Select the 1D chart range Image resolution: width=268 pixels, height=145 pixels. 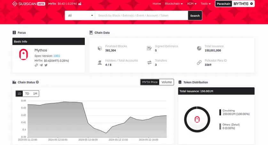19,94
